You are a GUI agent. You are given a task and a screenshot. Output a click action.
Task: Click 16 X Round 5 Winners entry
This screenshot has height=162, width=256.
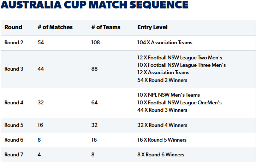pyautogui.click(x=162, y=140)
